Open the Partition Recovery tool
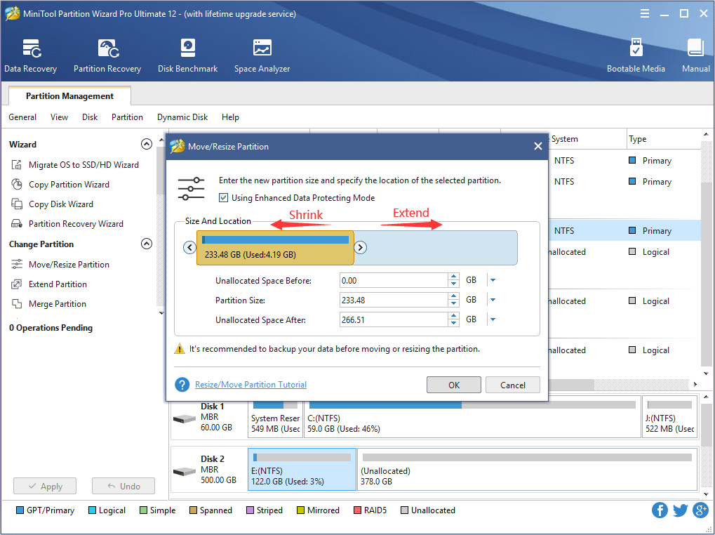The width and height of the screenshot is (715, 535). click(107, 55)
